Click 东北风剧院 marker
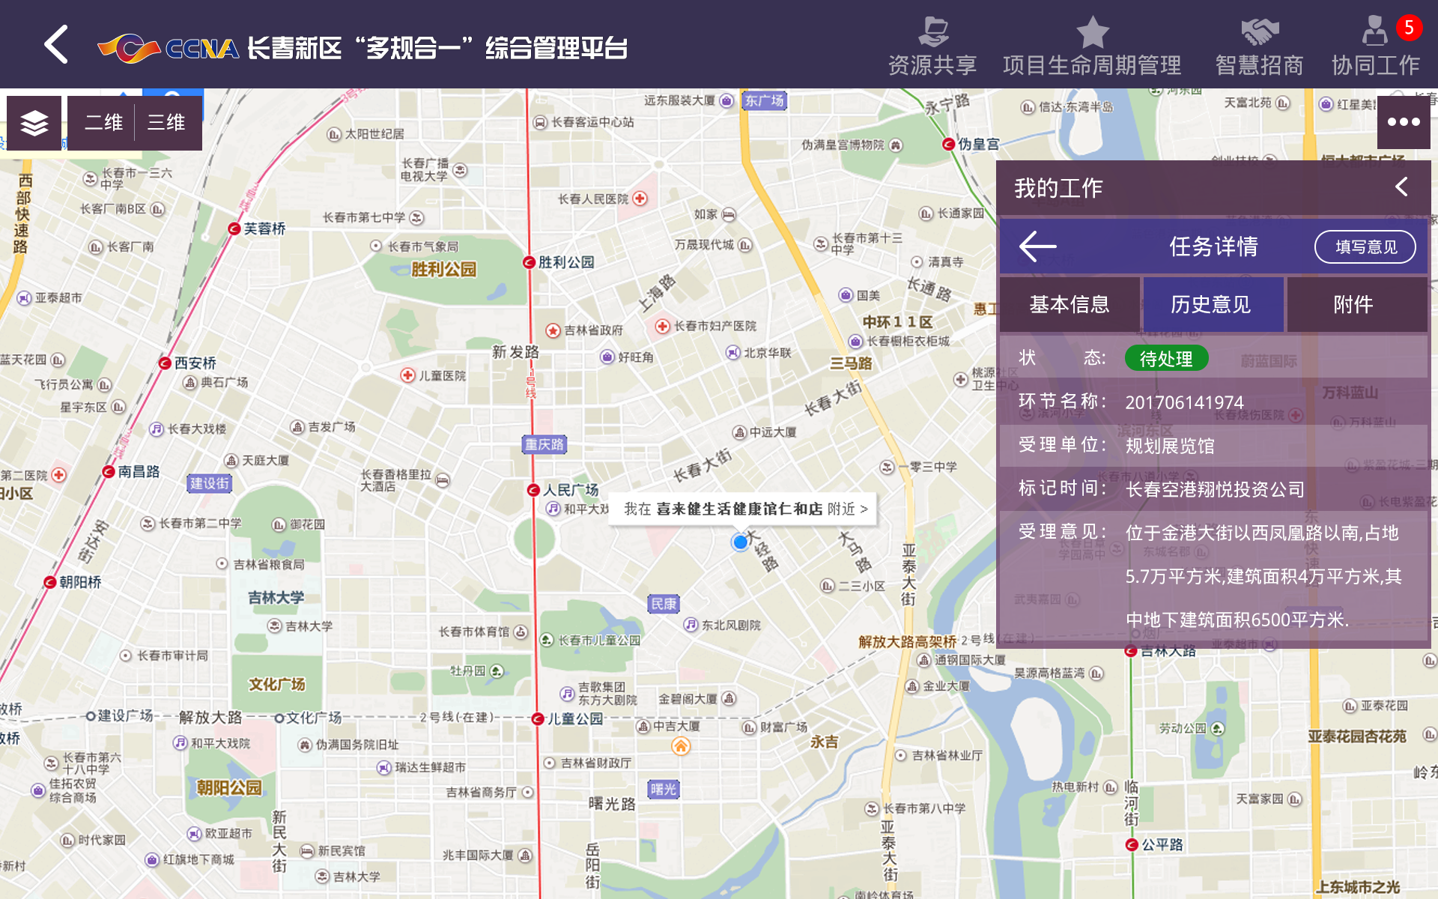This screenshot has height=899, width=1438. (691, 625)
